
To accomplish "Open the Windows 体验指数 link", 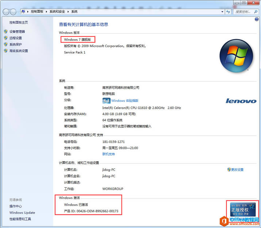I will point(125,101).
